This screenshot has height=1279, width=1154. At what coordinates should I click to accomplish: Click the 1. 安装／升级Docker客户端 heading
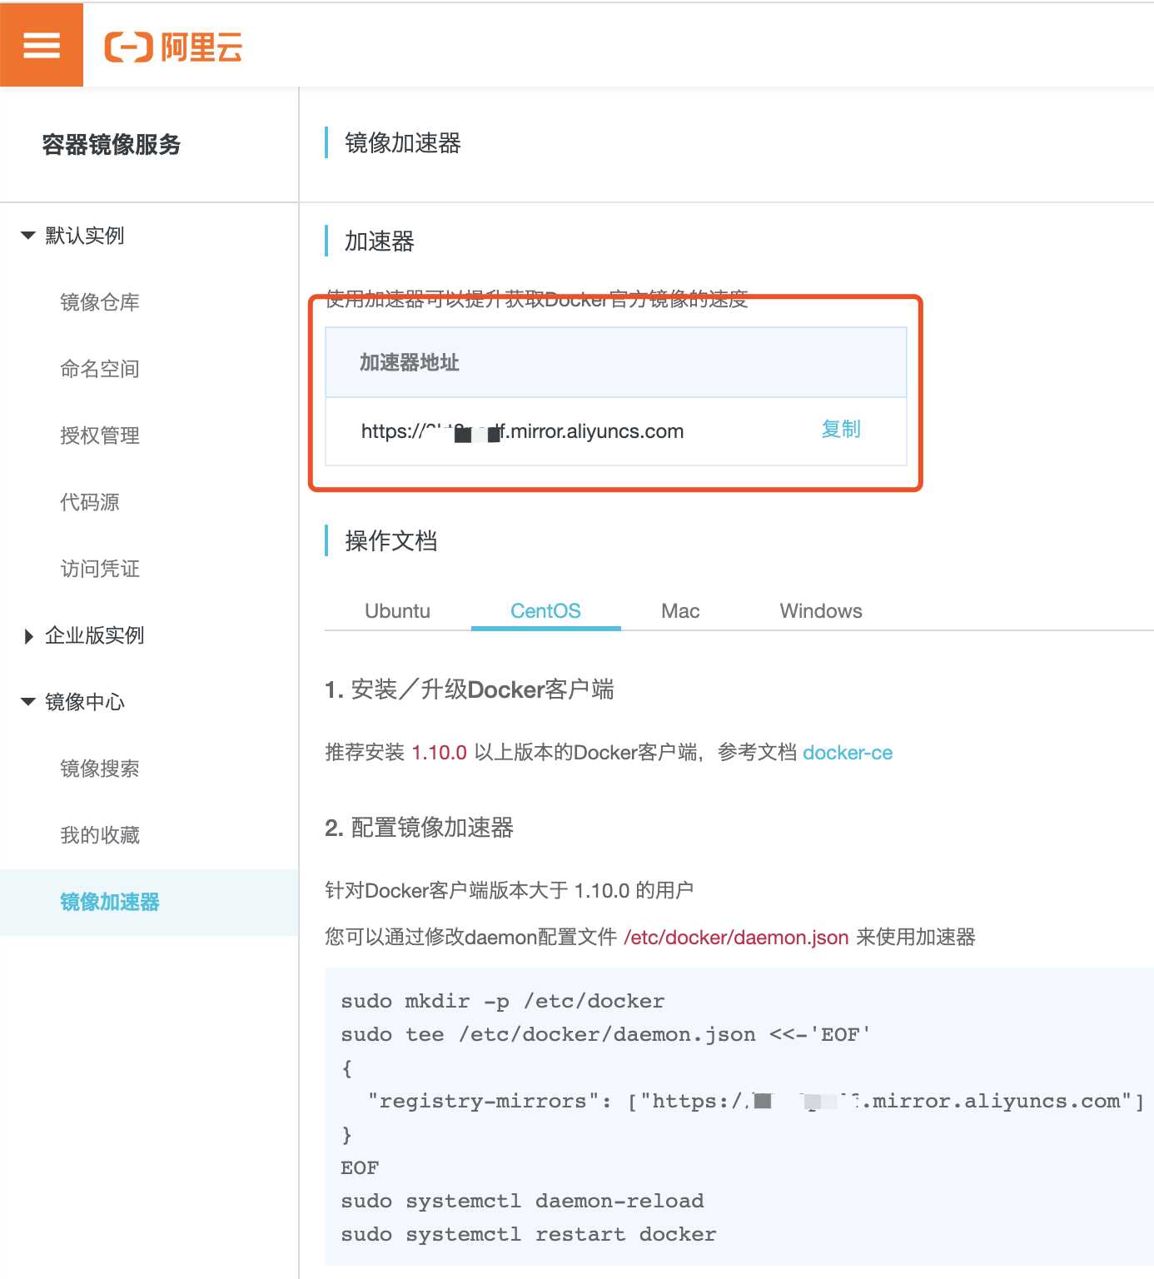pos(470,689)
